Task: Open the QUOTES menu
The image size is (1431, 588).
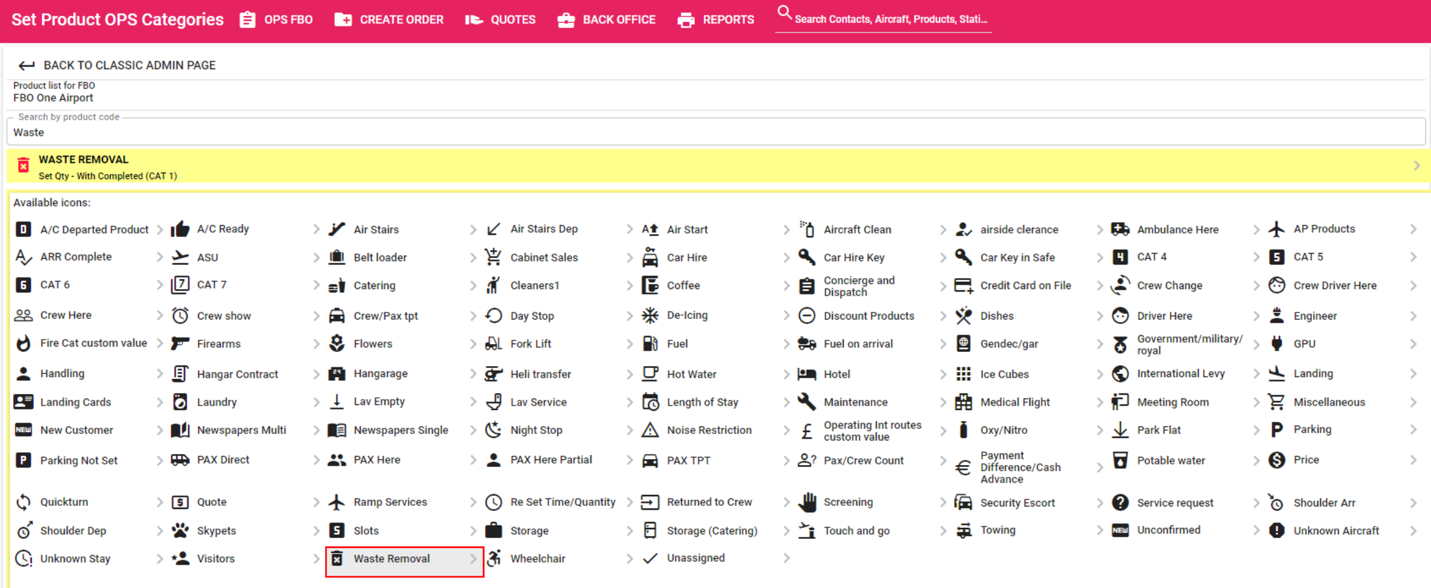Action: coord(501,19)
